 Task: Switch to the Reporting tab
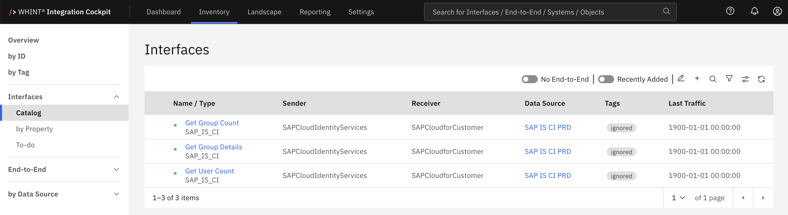point(315,12)
